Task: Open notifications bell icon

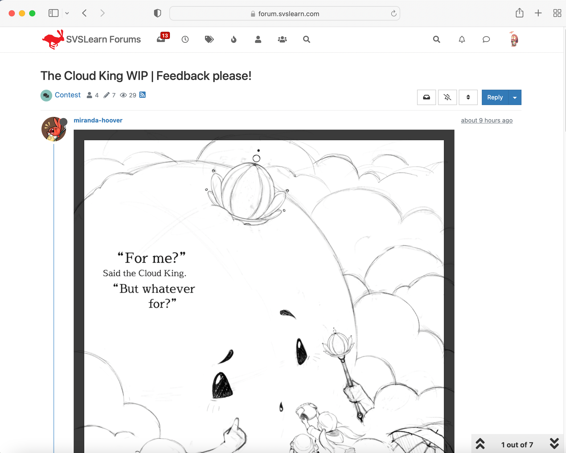Action: click(x=462, y=39)
